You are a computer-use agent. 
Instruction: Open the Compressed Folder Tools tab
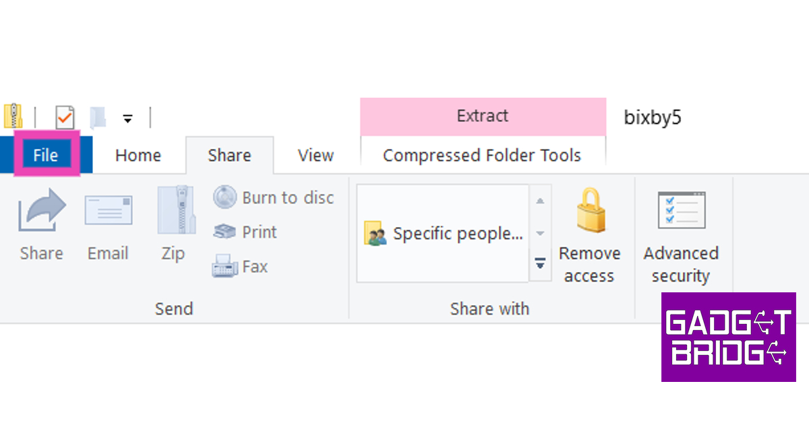[482, 156]
